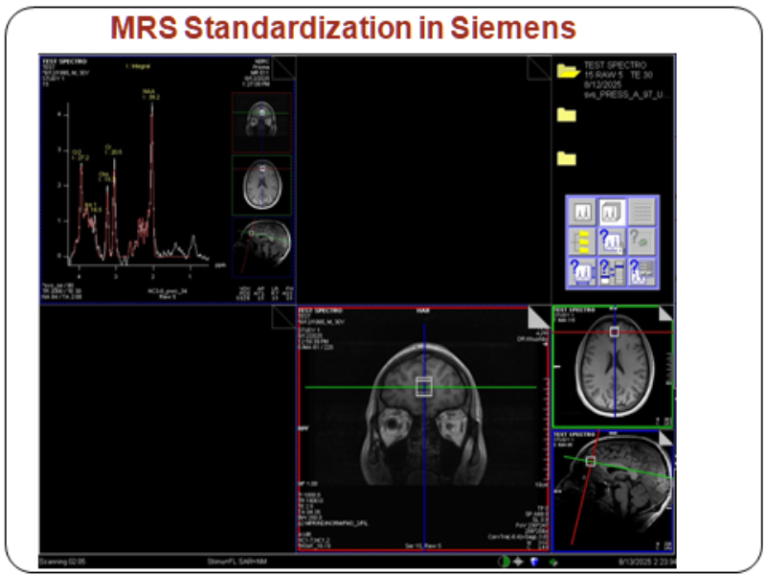Open the TEST SPECTRO open folder
Viewport: 766px width, 575px height.
568,70
